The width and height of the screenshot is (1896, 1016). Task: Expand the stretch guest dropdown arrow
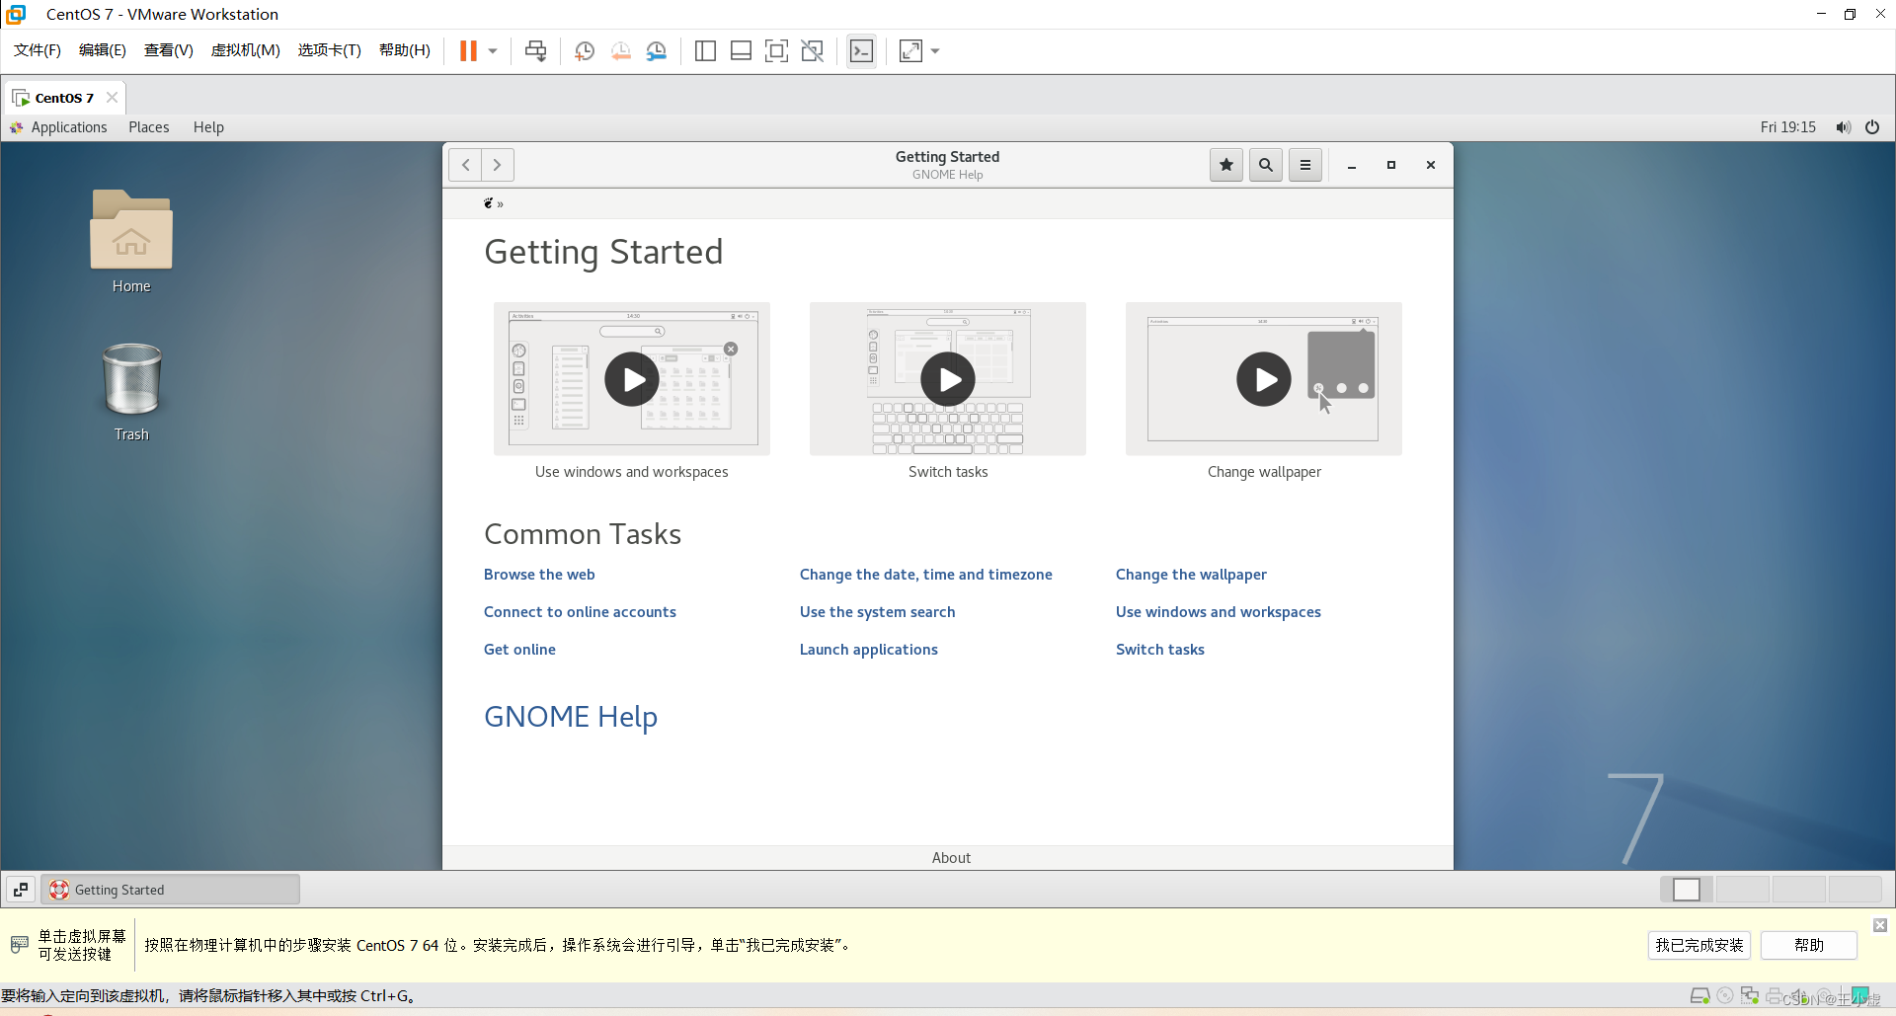click(935, 50)
